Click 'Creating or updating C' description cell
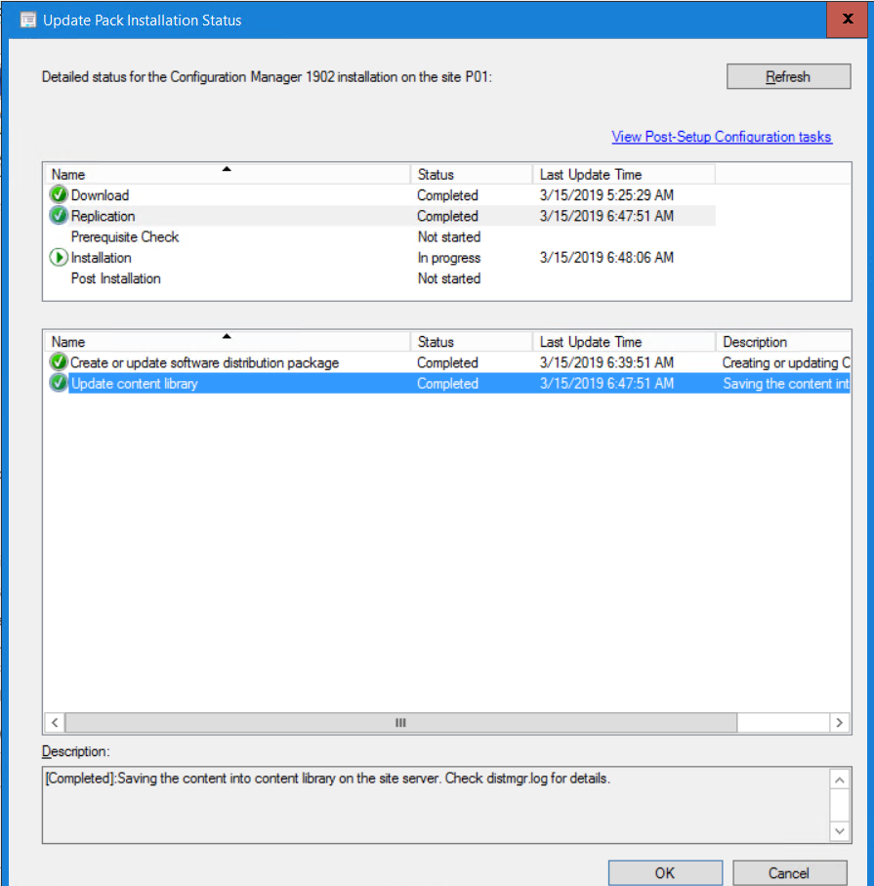 (786, 362)
